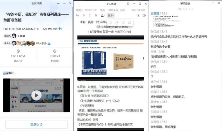Toggle italic formatting in personal notes
The height and width of the screenshot is (131, 222).
(90, 15)
